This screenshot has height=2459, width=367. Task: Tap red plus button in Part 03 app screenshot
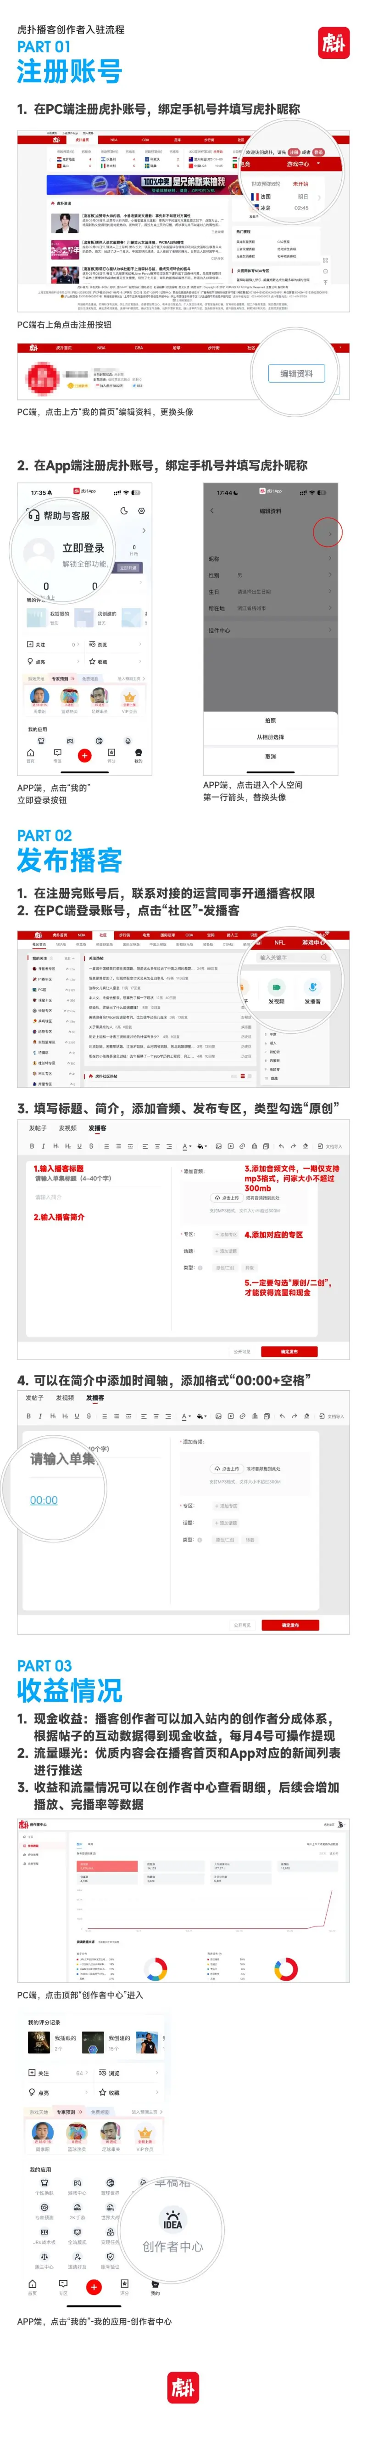[94, 2286]
